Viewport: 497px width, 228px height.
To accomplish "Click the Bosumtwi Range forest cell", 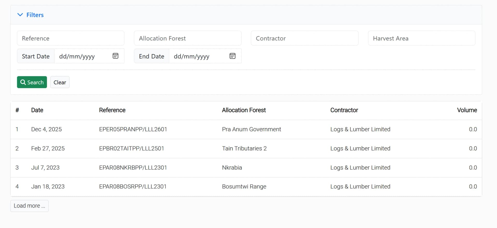I will pyautogui.click(x=244, y=187).
